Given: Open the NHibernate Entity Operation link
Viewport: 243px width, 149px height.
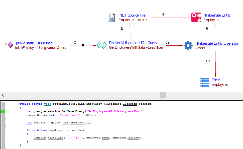Looking at the screenshot, I should tap(217, 43).
